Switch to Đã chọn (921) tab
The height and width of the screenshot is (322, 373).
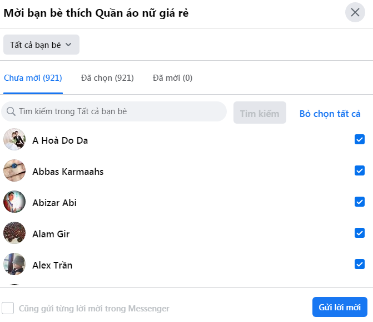click(107, 78)
